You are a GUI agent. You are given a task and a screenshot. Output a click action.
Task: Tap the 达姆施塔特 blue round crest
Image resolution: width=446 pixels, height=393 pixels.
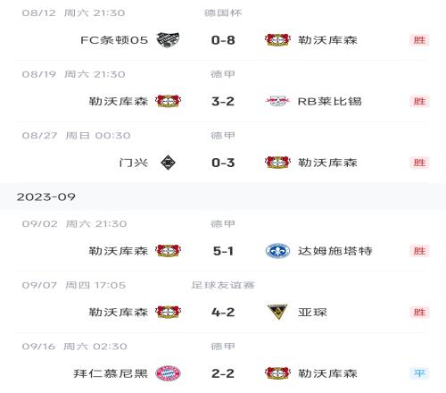tap(277, 251)
